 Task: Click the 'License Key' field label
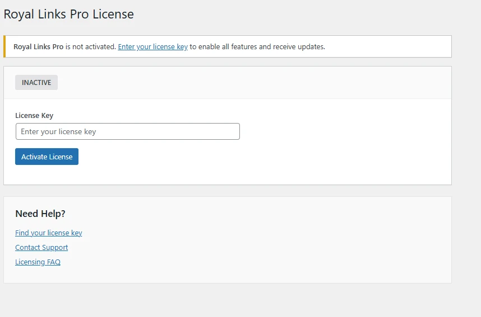pos(34,116)
